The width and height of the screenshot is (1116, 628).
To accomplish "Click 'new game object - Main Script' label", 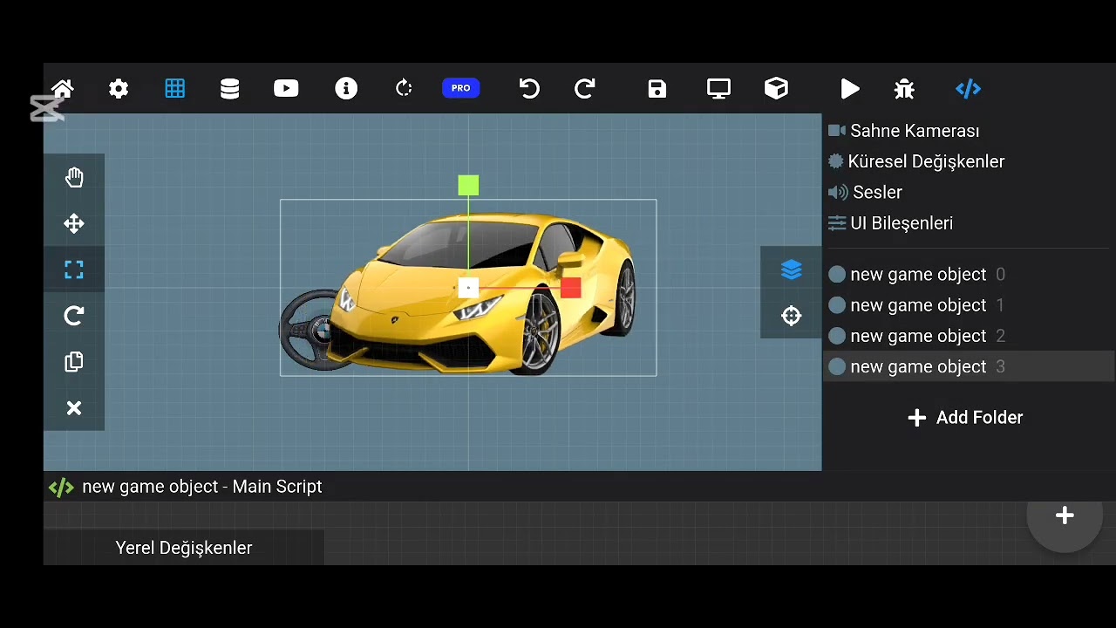I will 202,487.
